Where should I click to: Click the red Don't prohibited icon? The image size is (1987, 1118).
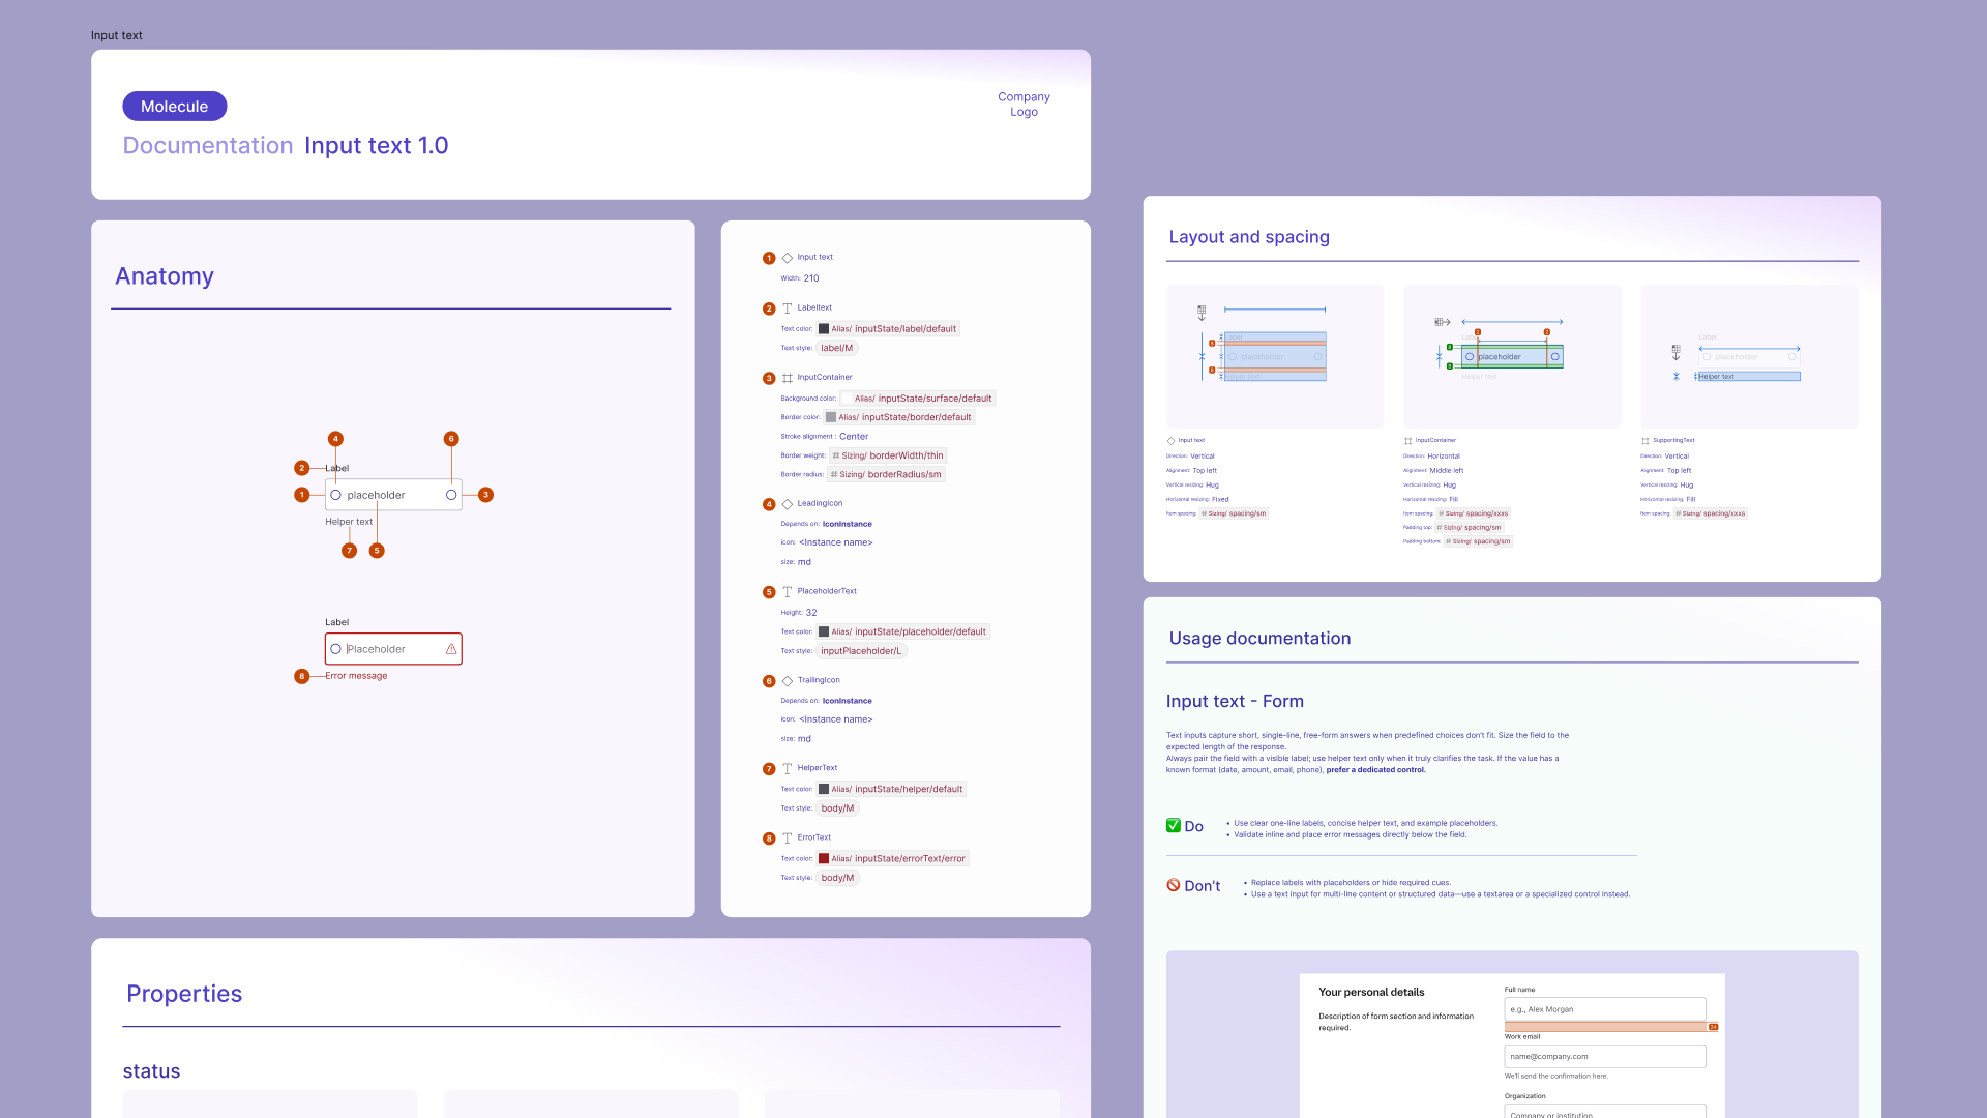coord(1173,885)
